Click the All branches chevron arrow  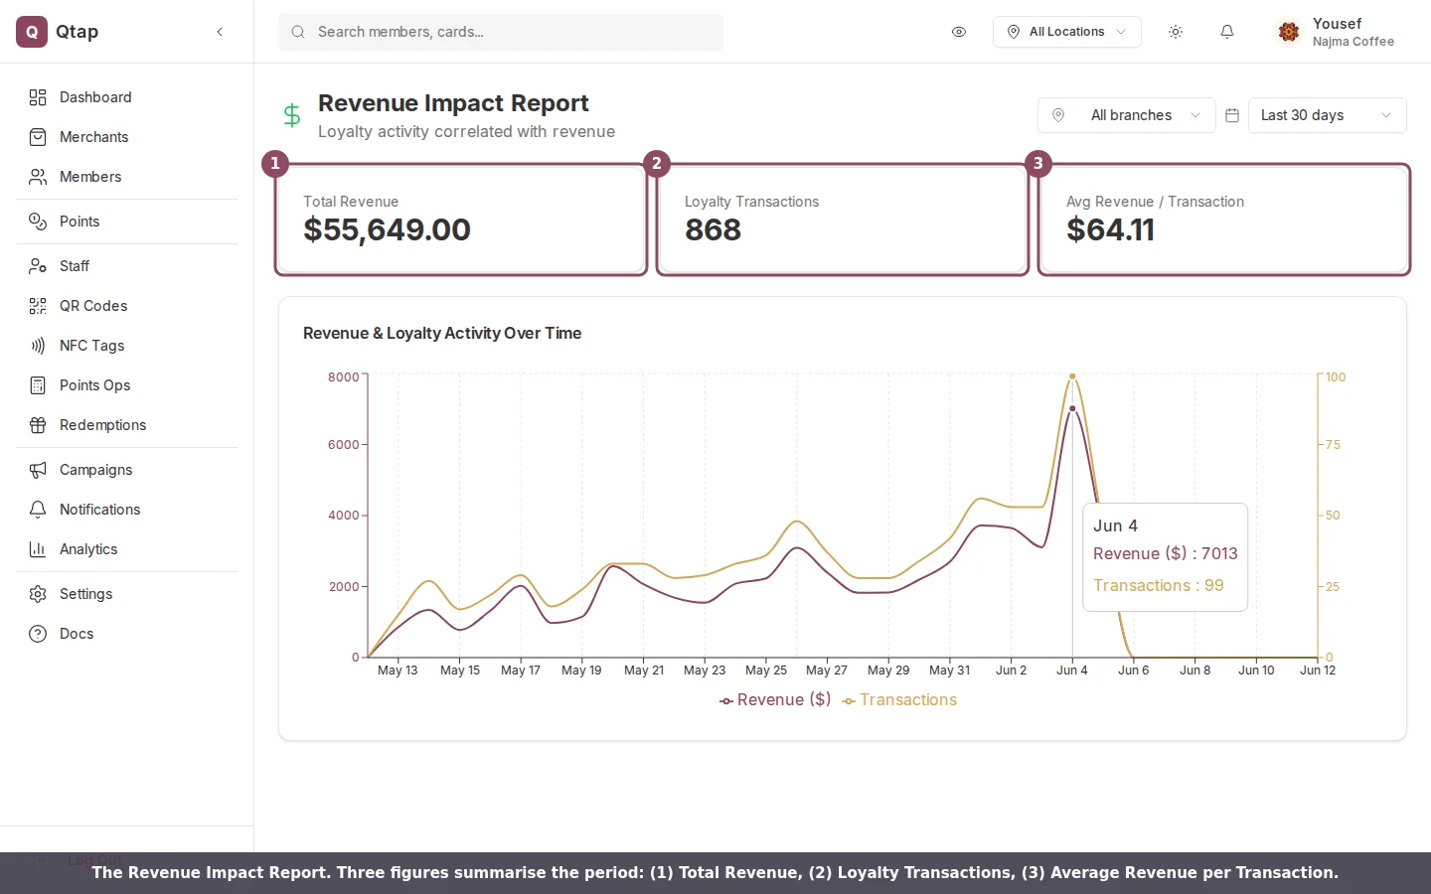[1195, 115]
